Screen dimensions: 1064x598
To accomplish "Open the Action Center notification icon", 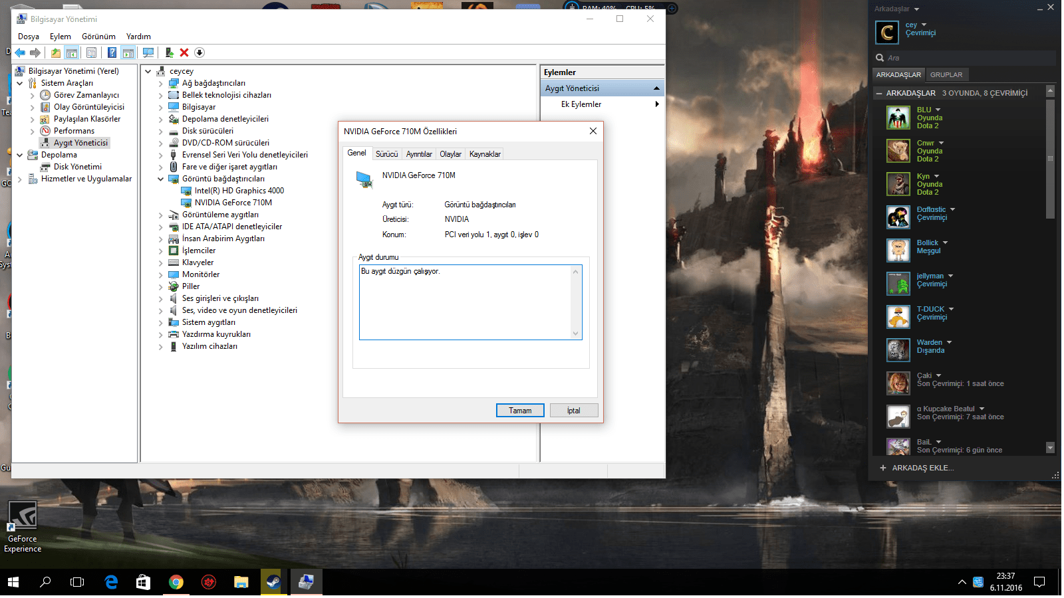I will pos(1039,582).
